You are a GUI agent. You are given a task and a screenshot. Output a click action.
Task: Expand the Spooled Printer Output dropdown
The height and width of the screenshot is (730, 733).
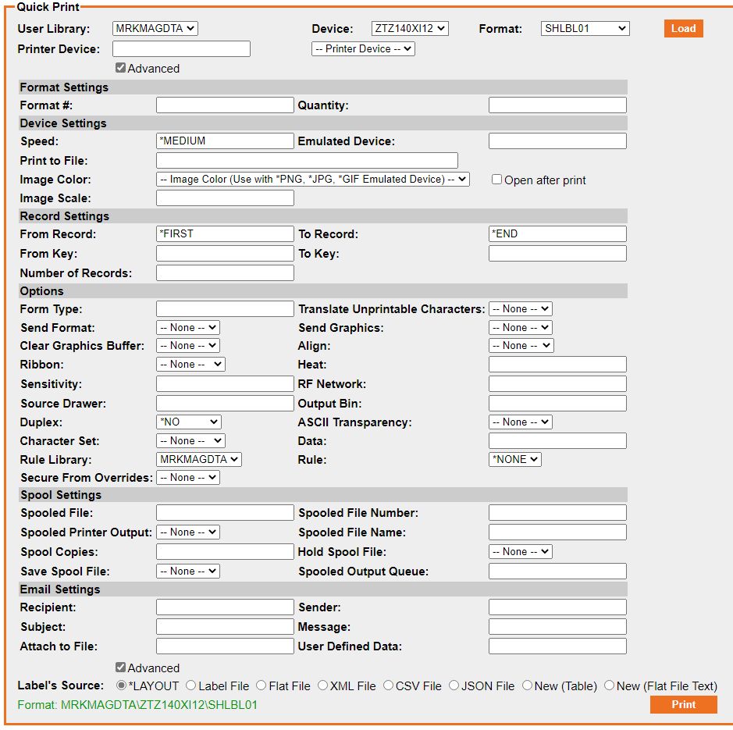188,532
